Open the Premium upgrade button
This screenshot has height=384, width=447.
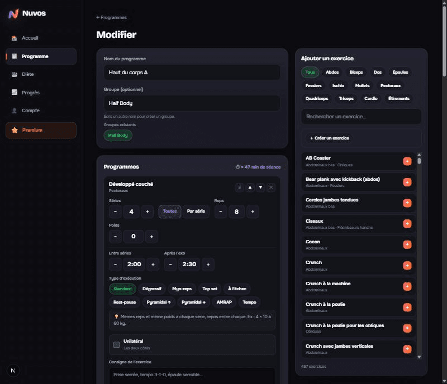coord(41,130)
